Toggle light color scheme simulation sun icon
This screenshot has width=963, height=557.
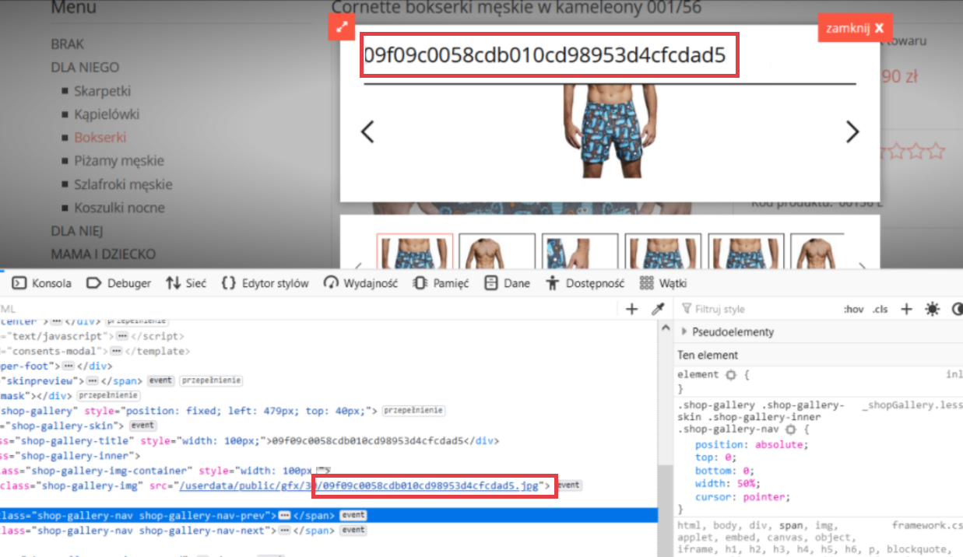pyautogui.click(x=932, y=310)
